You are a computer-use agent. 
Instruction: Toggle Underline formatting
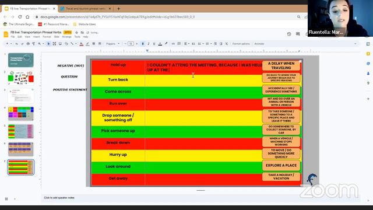pos(154,44)
